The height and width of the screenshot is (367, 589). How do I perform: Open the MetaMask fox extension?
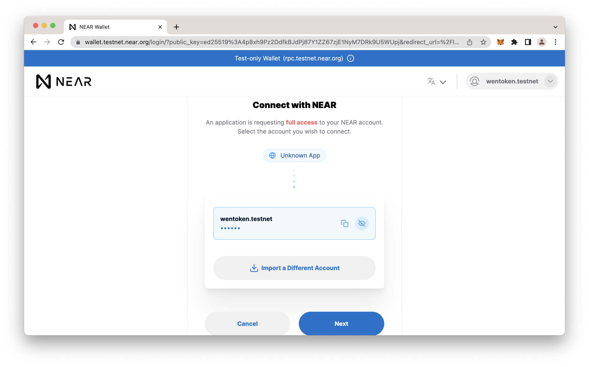click(500, 42)
